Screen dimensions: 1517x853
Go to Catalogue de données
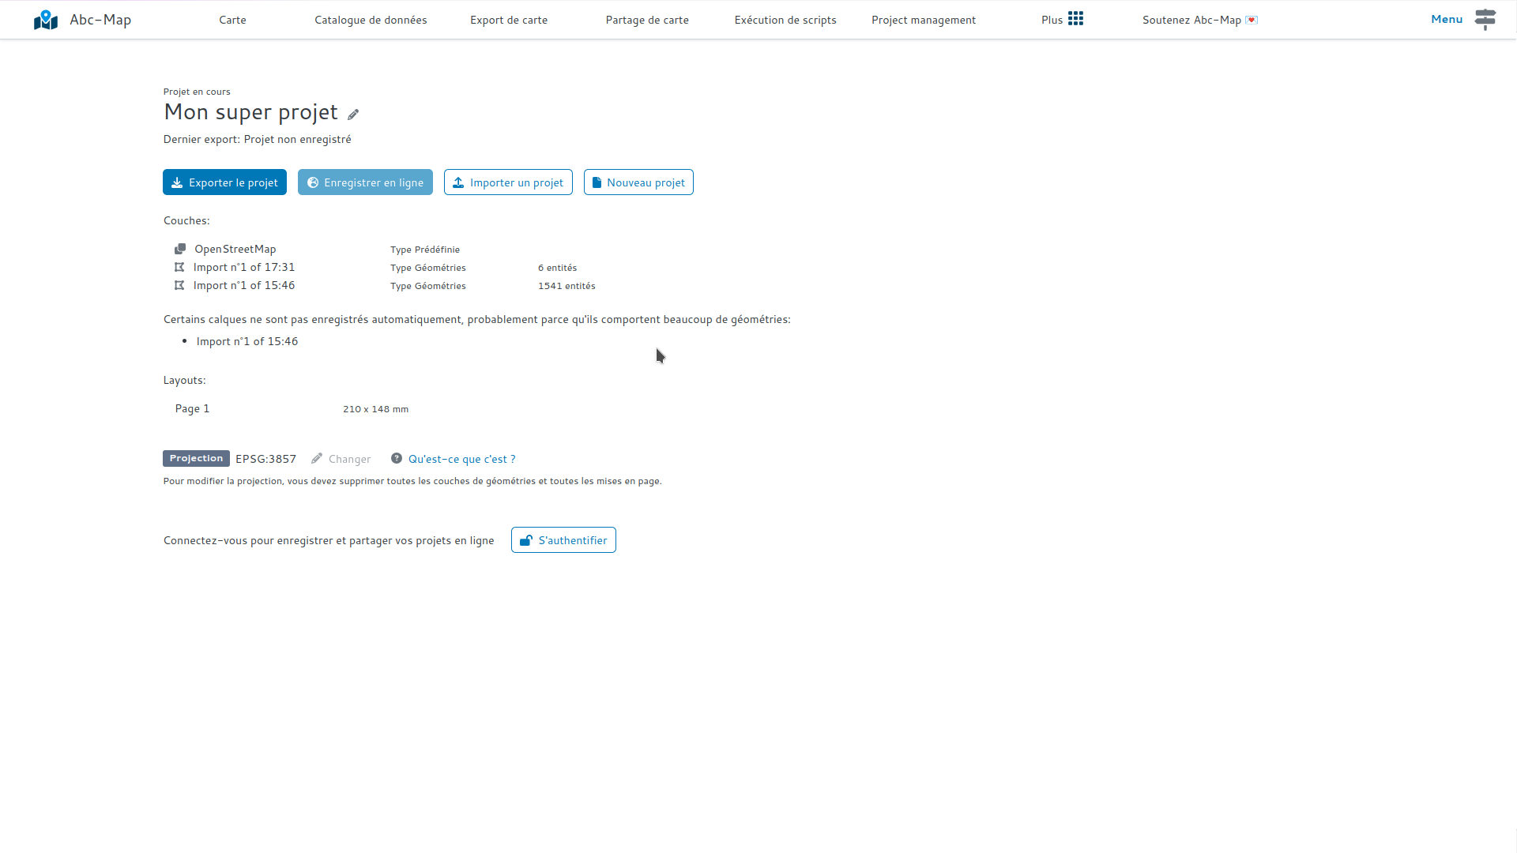click(371, 20)
